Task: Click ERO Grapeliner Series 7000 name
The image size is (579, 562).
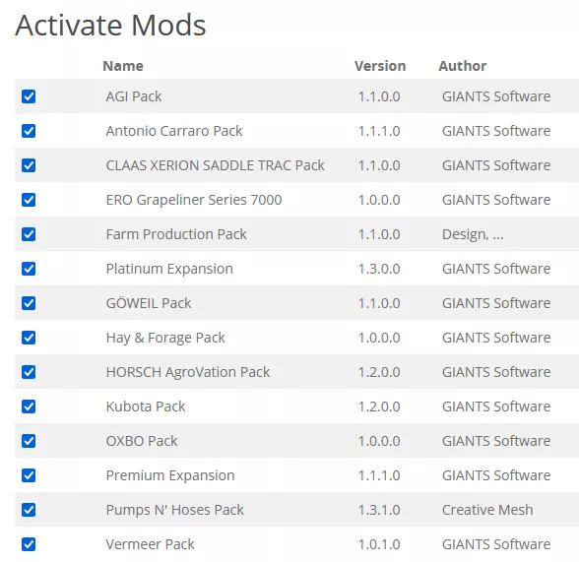Action: (194, 200)
